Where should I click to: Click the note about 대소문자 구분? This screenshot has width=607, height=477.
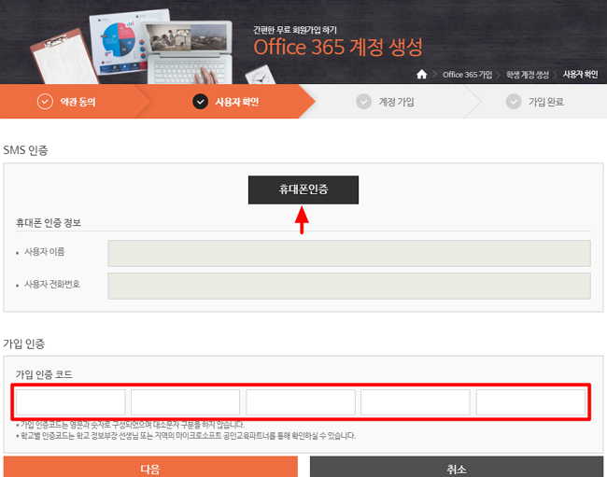tap(130, 425)
